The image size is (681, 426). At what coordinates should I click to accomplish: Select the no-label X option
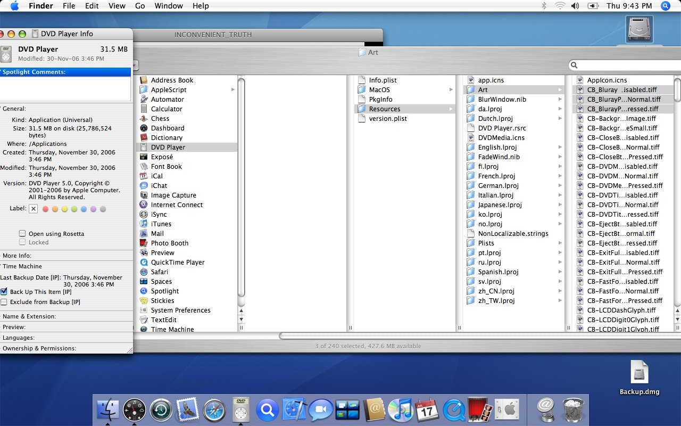34,209
